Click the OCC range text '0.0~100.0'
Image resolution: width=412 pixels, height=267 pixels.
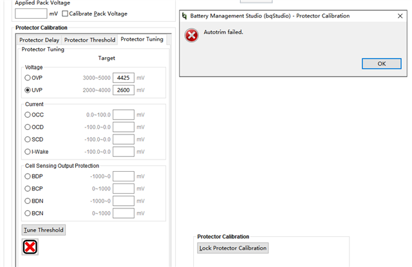(x=98, y=115)
